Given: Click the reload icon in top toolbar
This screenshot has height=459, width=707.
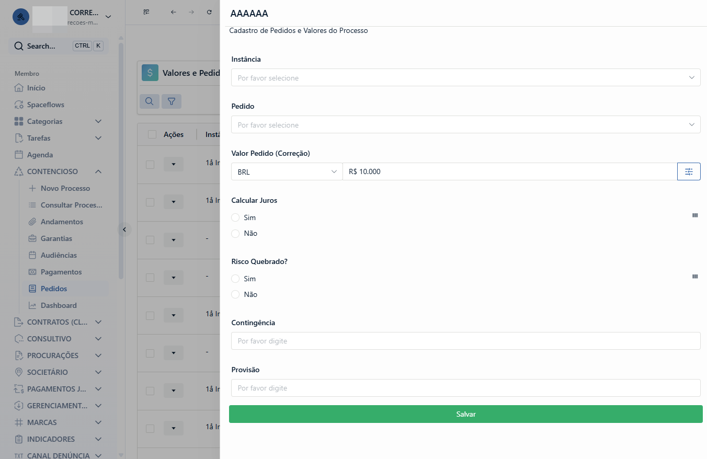Looking at the screenshot, I should tap(209, 12).
